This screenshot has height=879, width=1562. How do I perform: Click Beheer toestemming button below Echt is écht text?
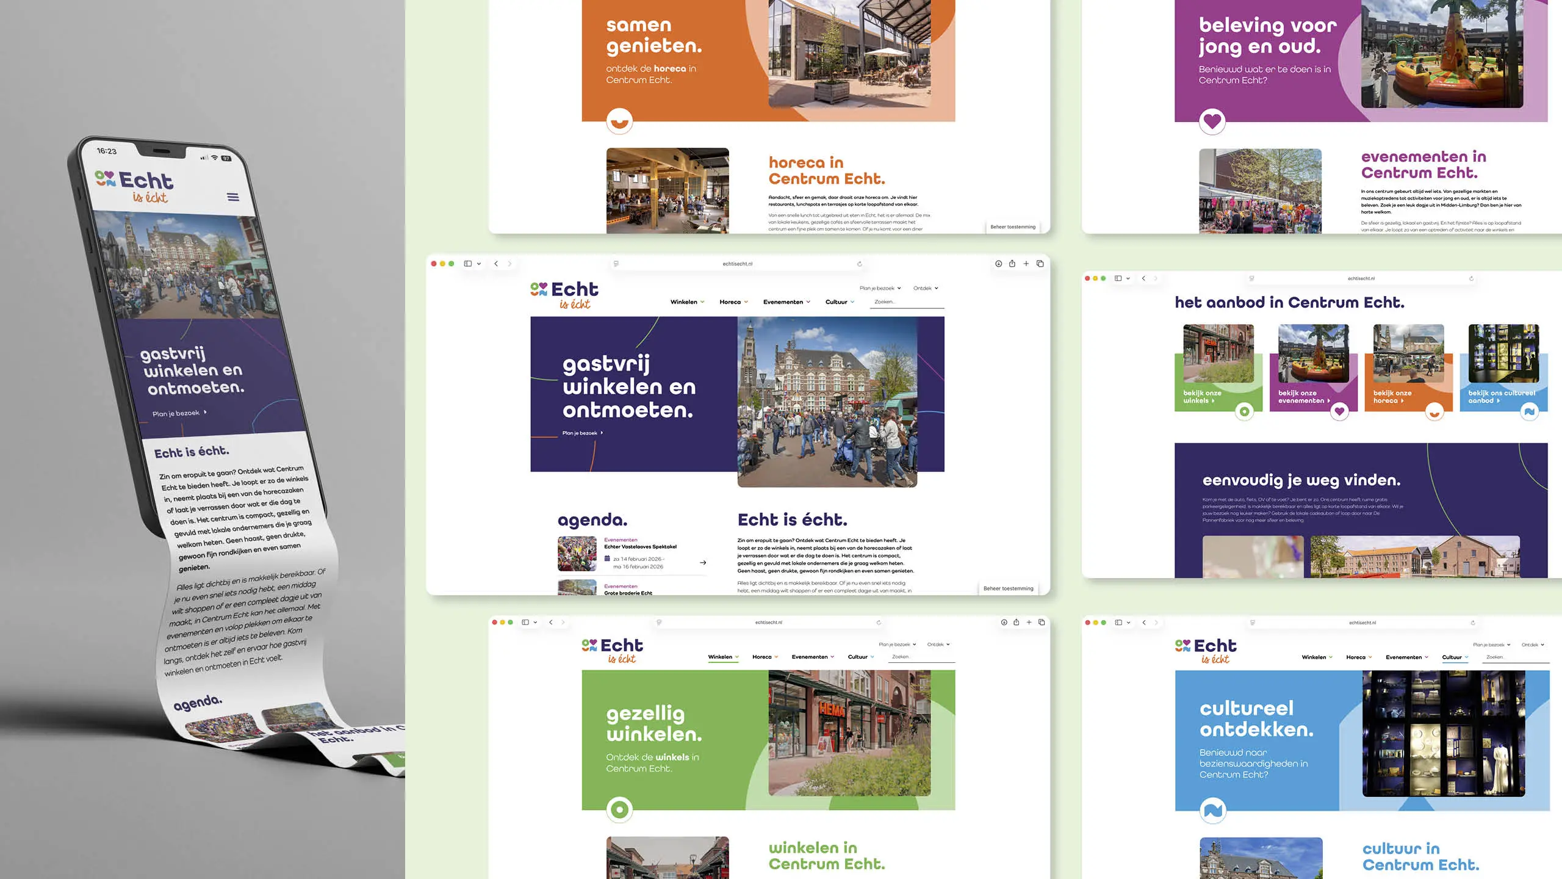coord(1008,588)
